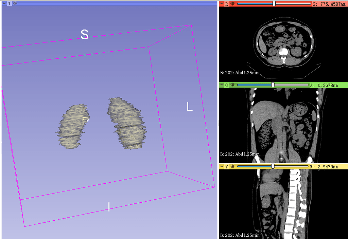Center the 3D view with crosshair icon

(x=15, y=3)
